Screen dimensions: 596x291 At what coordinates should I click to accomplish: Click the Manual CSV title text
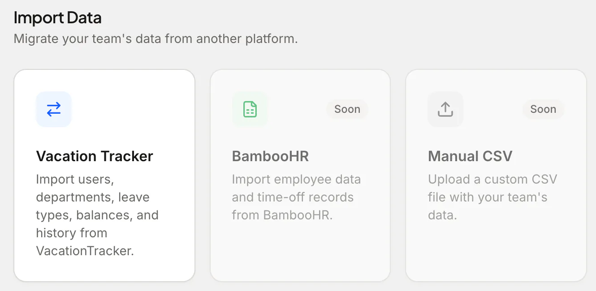coord(470,156)
